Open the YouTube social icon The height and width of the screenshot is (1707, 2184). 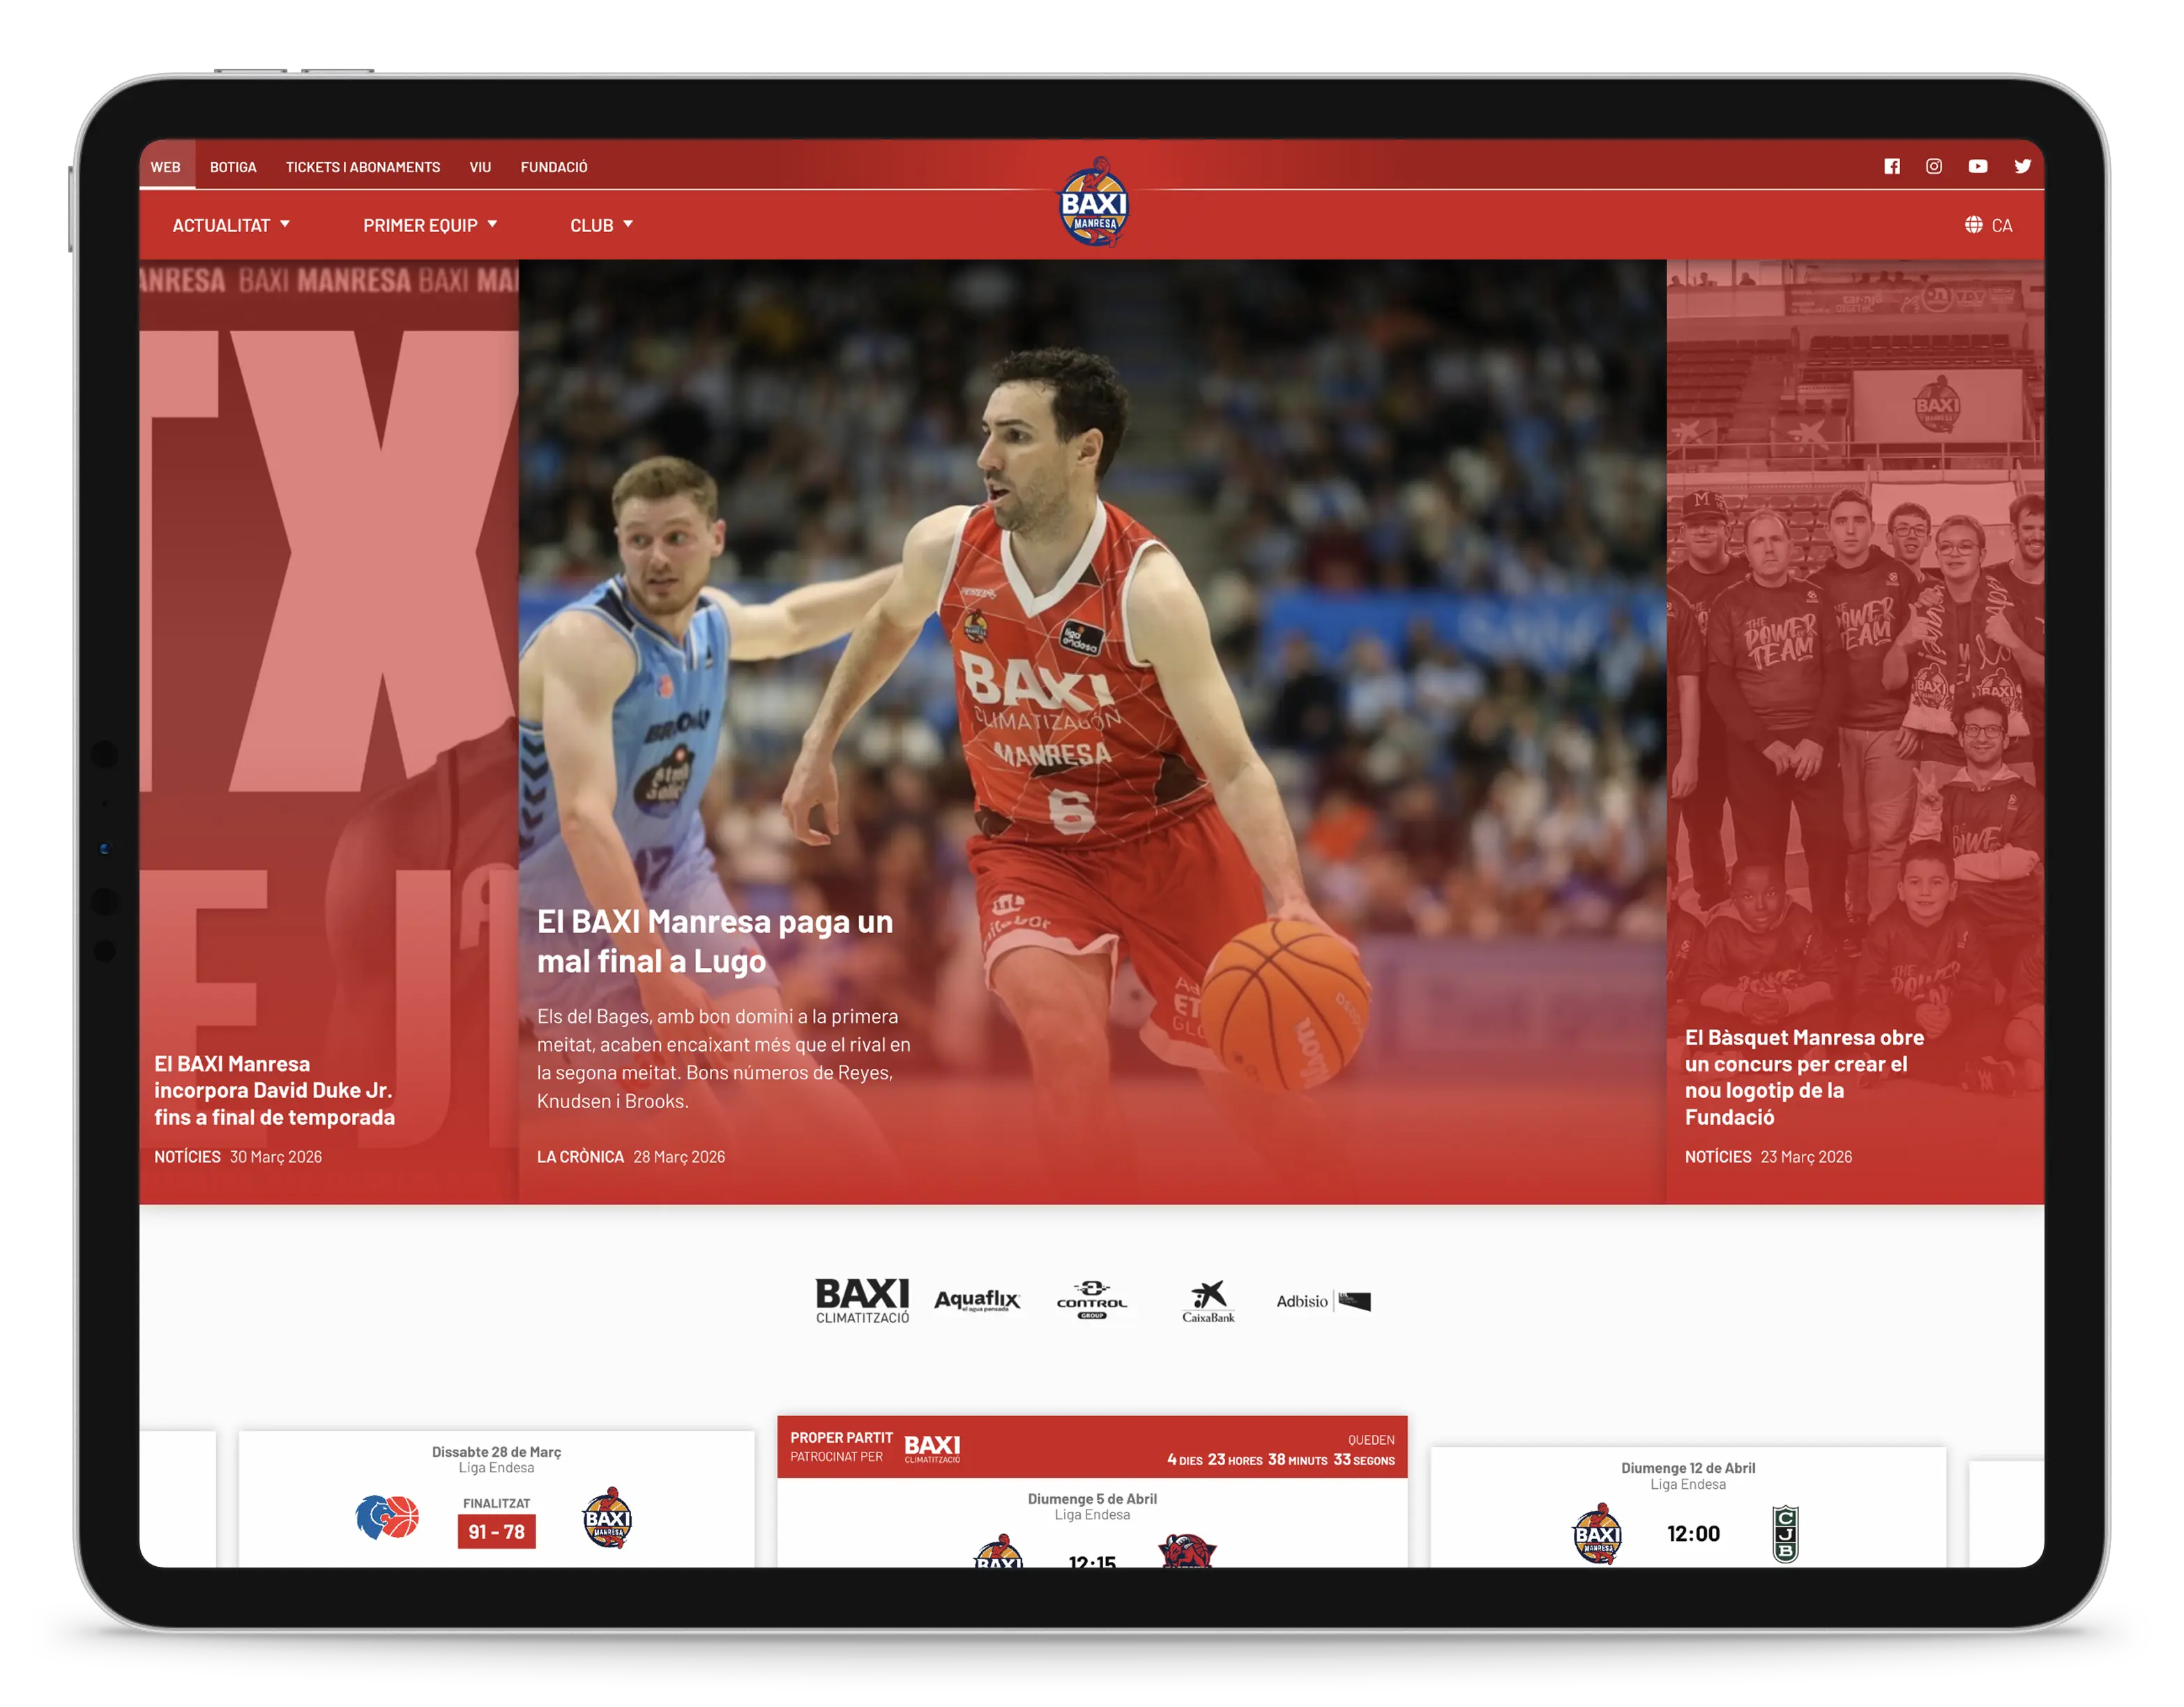click(x=1977, y=167)
